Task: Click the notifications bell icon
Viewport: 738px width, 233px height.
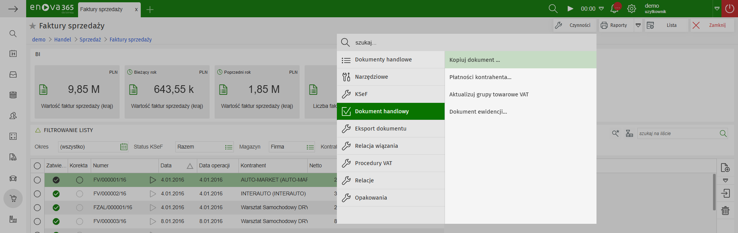Action: click(615, 8)
